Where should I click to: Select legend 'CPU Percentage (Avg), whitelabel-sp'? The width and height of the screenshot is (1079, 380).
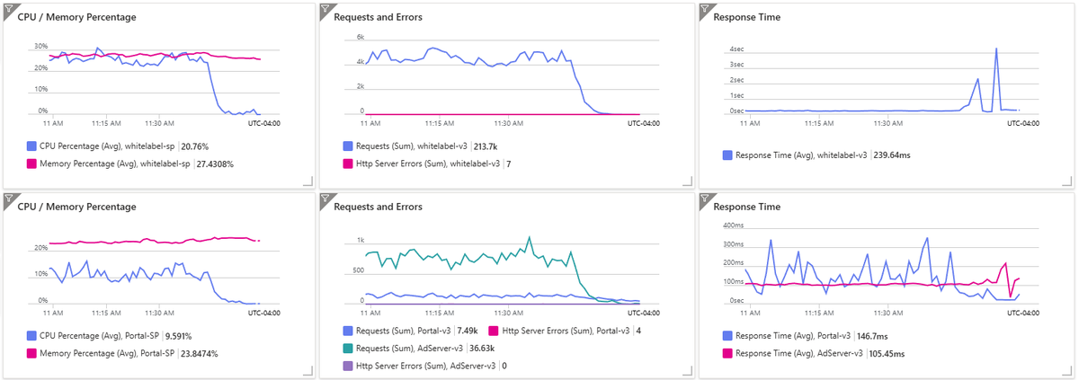(108, 146)
